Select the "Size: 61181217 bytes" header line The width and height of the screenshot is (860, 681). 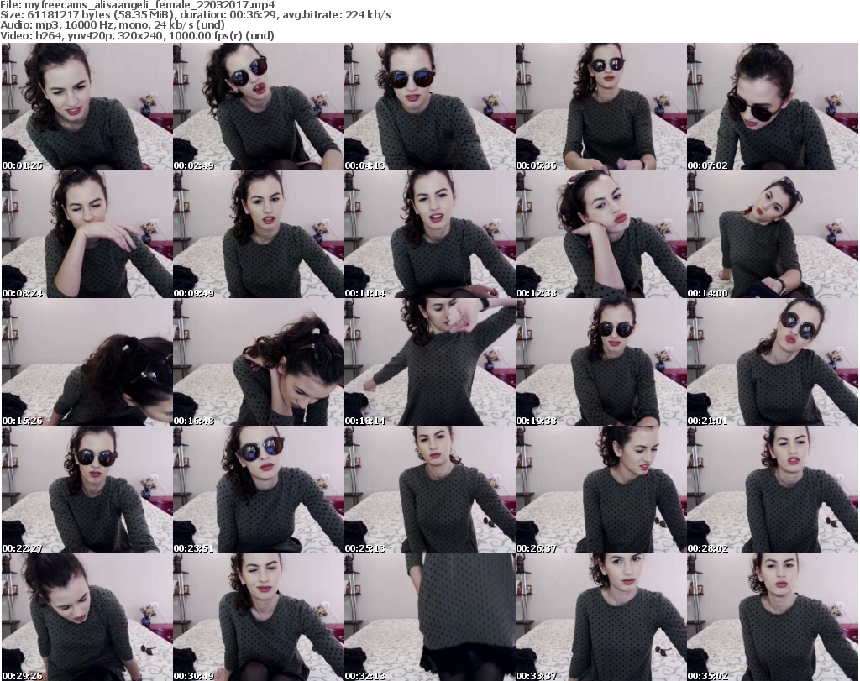[195, 15]
